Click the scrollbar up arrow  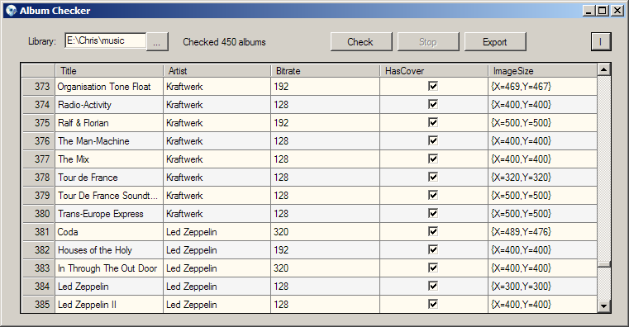(x=603, y=69)
